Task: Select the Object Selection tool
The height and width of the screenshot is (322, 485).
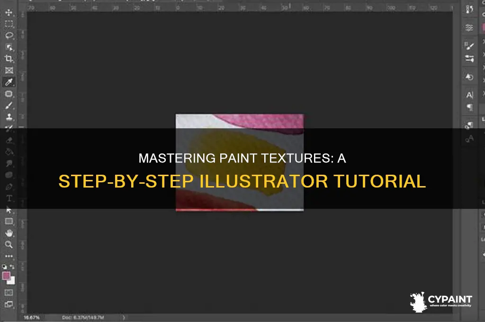Action: (9, 47)
